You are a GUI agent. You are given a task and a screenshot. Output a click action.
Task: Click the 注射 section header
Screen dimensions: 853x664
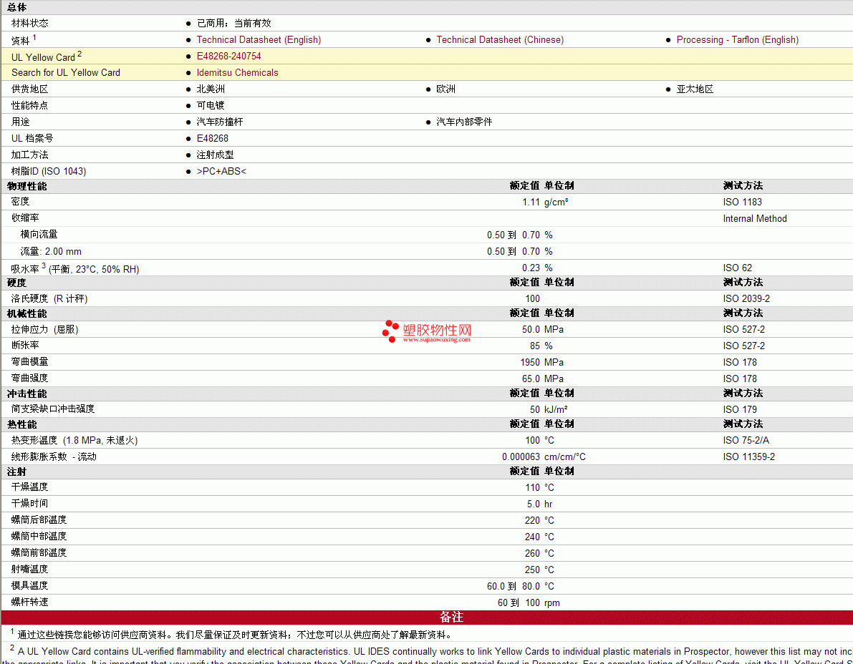click(16, 472)
